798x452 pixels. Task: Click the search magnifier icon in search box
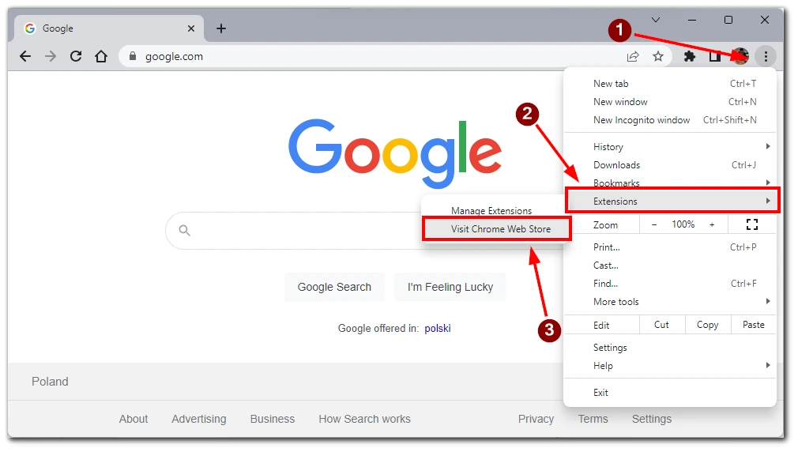[185, 231]
